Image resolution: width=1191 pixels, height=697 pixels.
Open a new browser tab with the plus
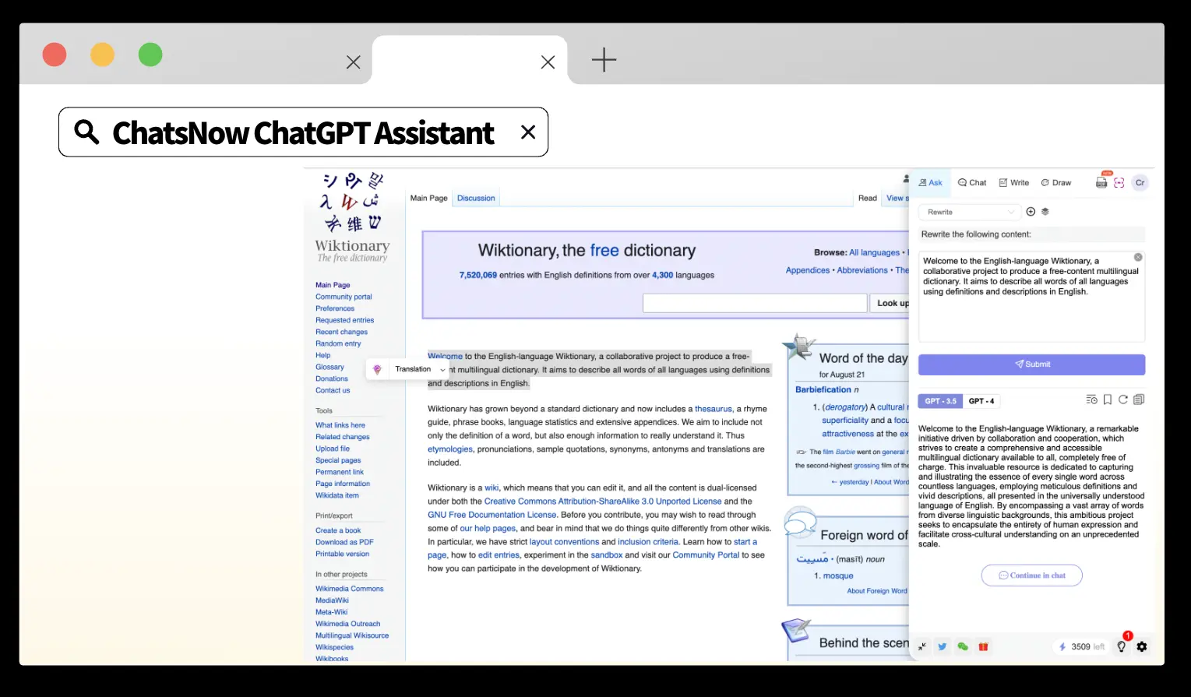(x=604, y=60)
